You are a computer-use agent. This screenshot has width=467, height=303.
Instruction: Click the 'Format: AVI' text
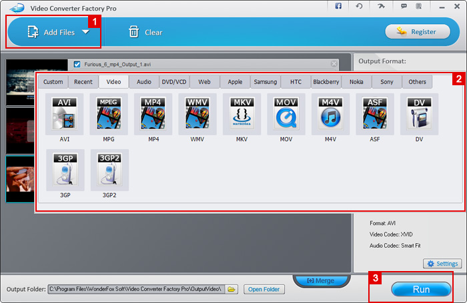pos(383,223)
